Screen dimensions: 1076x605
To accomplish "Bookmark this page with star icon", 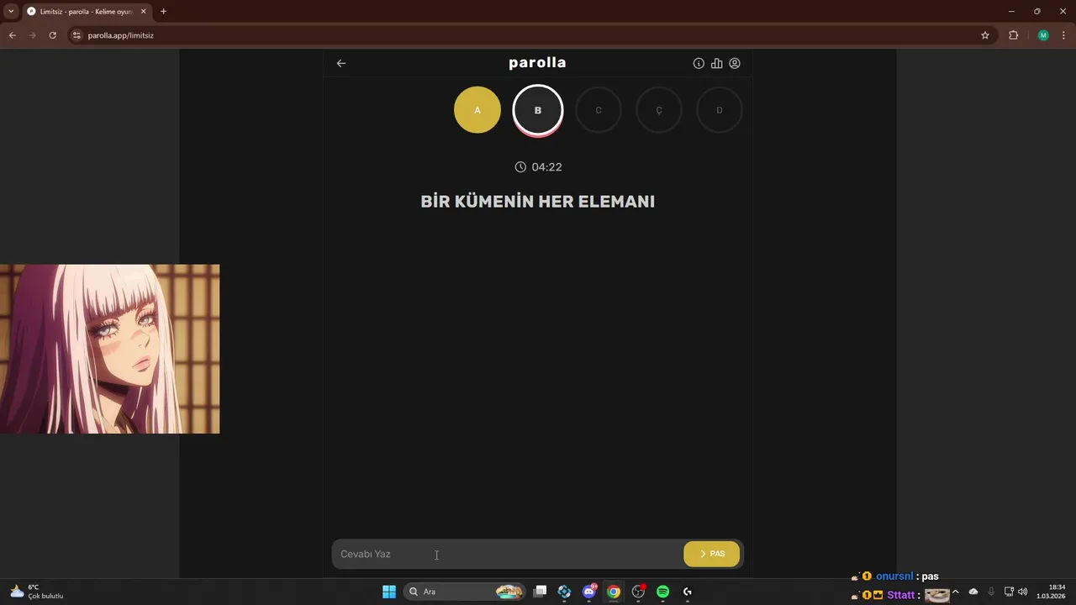I will point(985,35).
